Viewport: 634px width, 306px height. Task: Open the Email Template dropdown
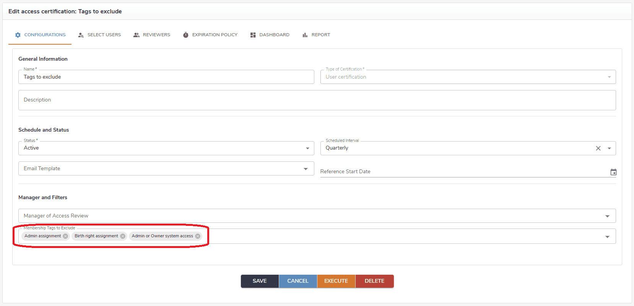coord(306,169)
